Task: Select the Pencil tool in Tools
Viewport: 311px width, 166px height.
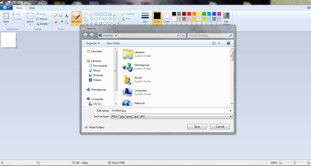Action: [x=56, y=16]
